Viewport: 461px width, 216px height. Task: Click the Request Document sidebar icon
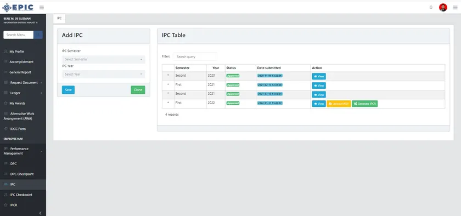(x=5, y=82)
